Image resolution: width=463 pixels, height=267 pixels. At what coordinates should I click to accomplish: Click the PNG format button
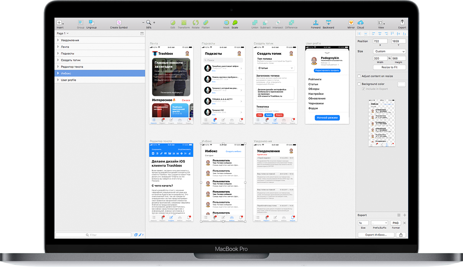(395, 223)
